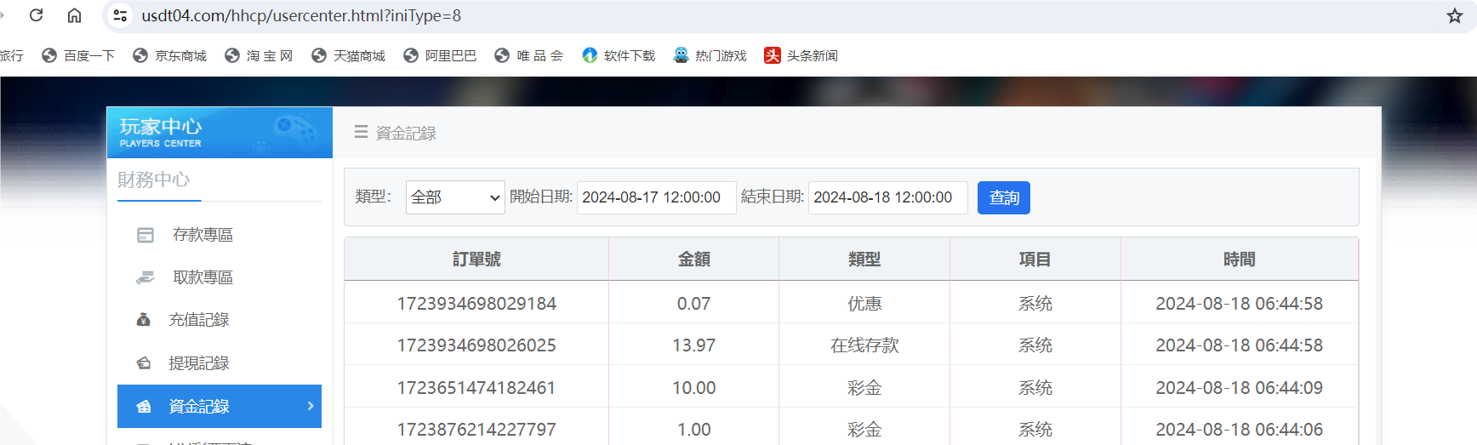
Task: Click the 存款專區 sidebar icon
Action: [145, 235]
